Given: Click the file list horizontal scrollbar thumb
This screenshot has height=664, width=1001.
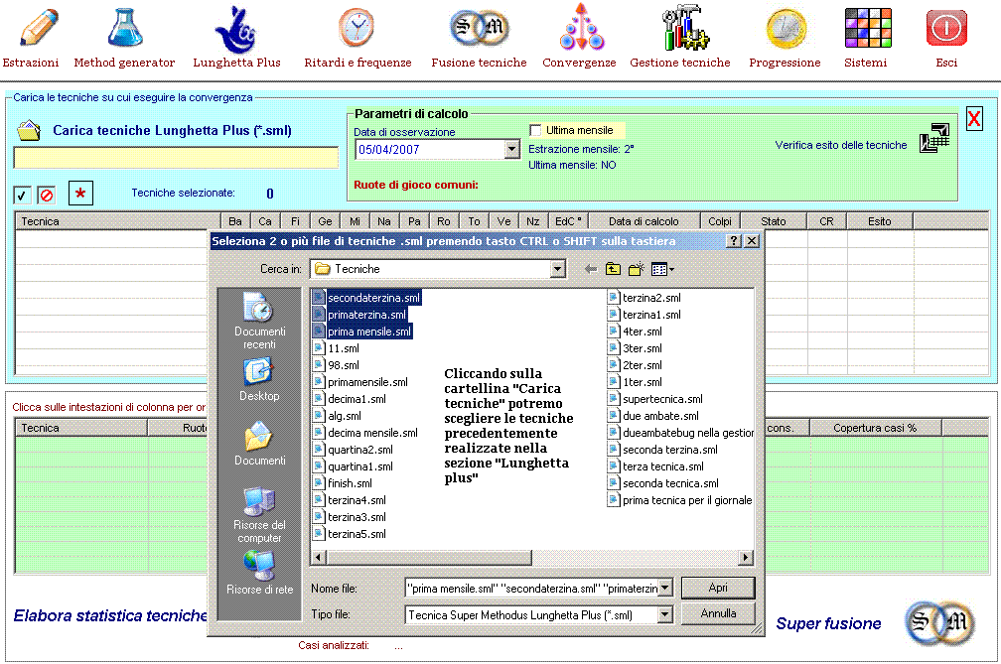Looking at the screenshot, I should pos(428,558).
